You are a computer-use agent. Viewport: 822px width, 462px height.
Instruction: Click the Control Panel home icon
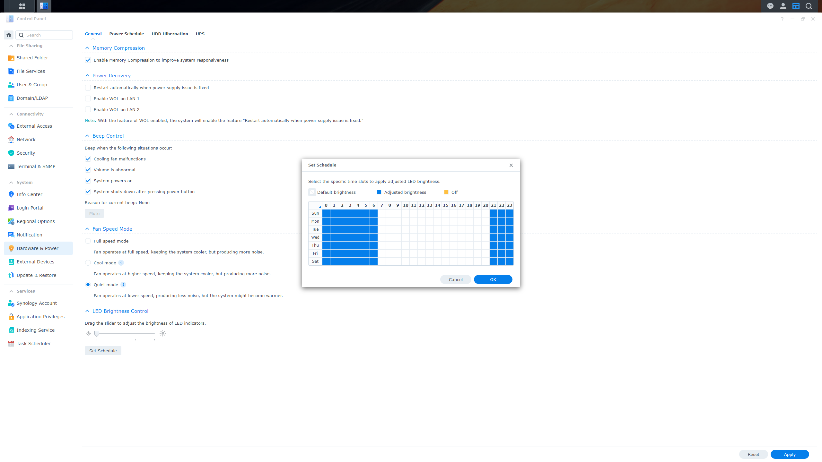(9, 35)
